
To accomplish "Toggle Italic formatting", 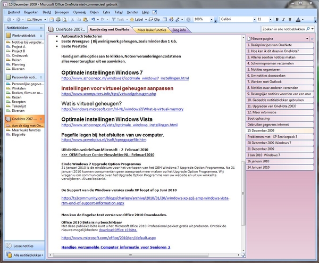I will 283,19.
